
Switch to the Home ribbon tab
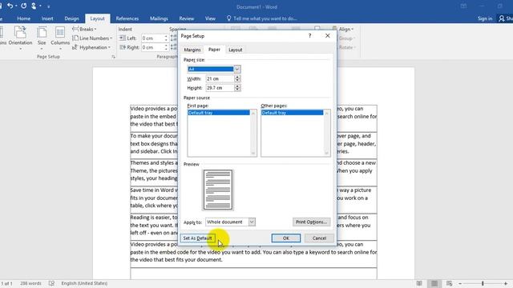(x=23, y=18)
